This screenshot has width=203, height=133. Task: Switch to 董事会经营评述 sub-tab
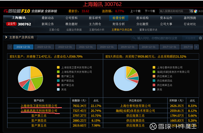(148, 30)
